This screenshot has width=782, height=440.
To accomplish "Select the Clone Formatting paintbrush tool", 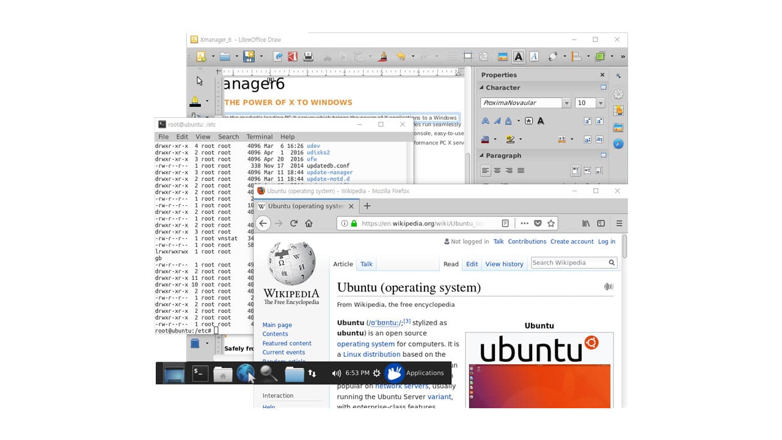I will 382,56.
